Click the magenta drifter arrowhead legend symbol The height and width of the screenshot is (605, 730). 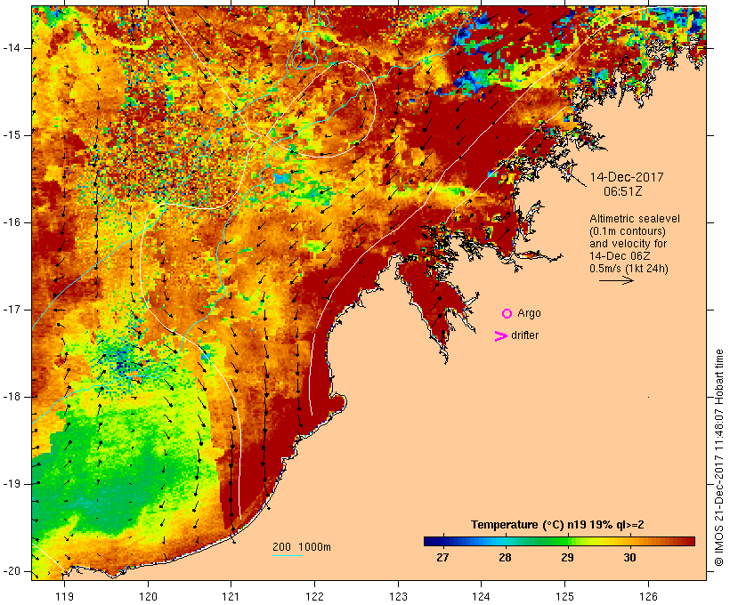501,336
